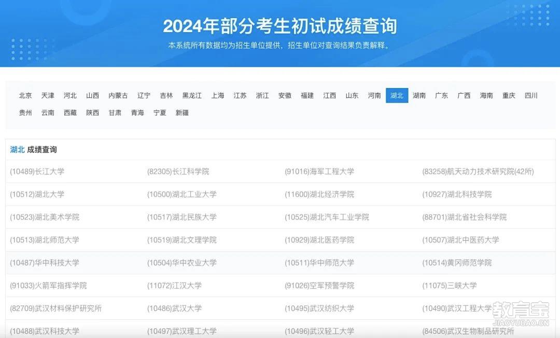Select the (82709)武汉材料保护研究所 link
560x338 pixels.
55,308
